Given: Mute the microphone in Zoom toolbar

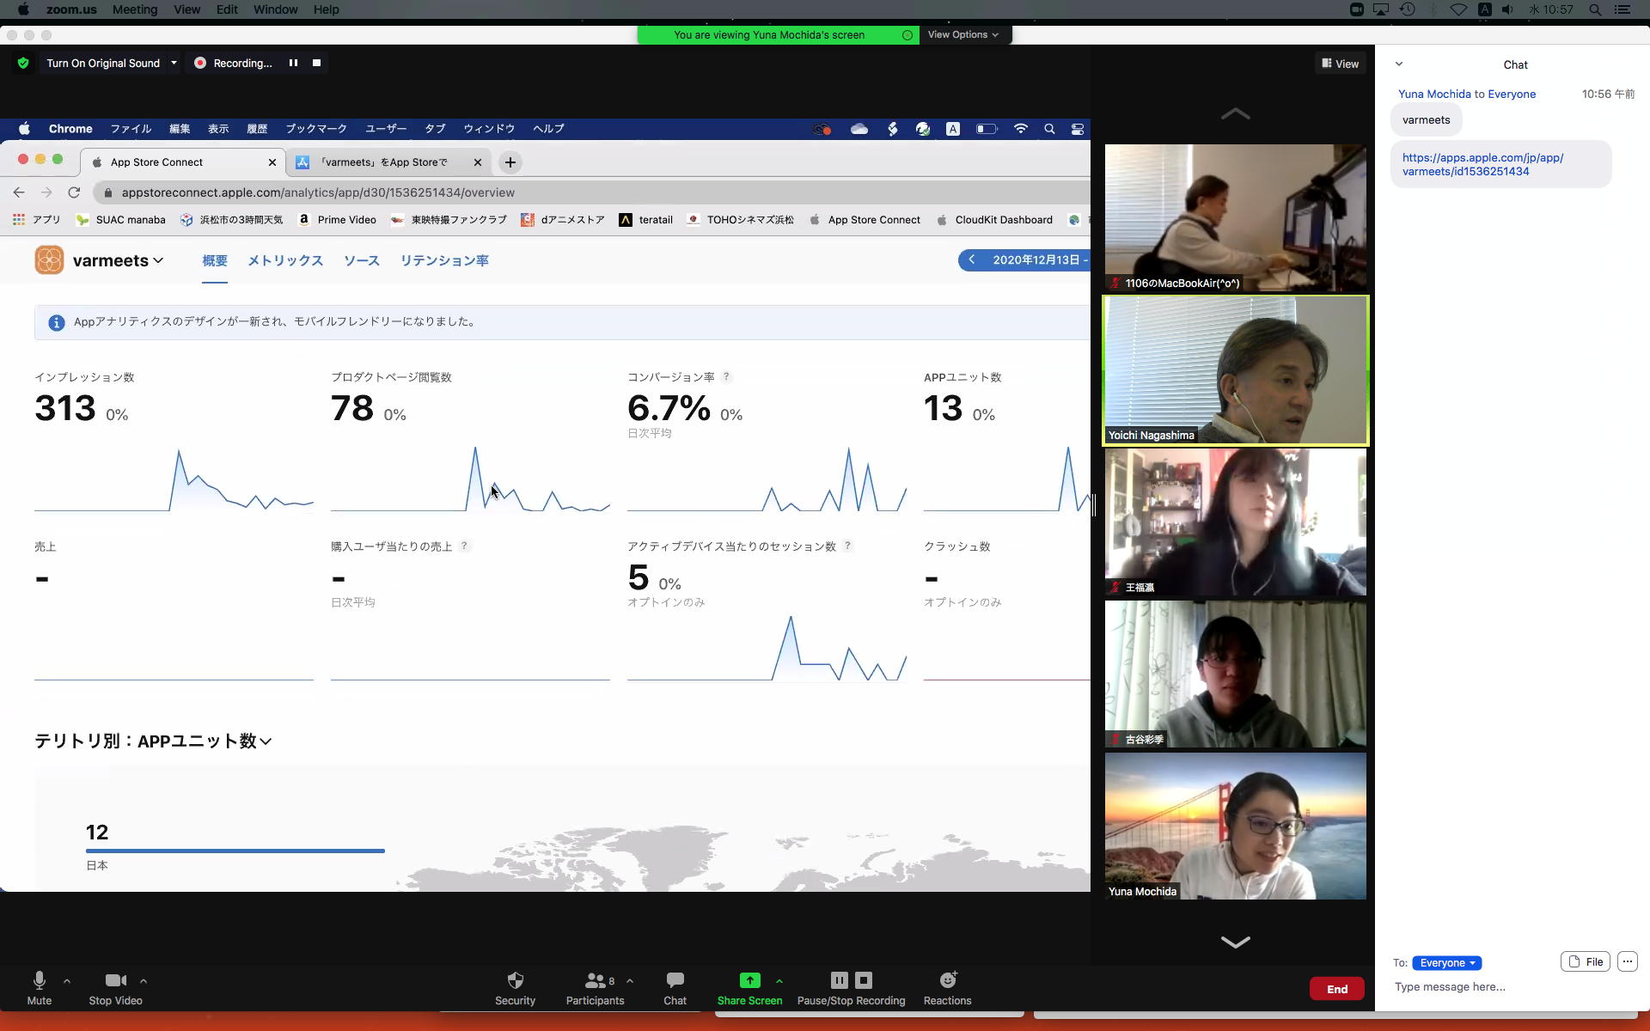Looking at the screenshot, I should click(39, 981).
